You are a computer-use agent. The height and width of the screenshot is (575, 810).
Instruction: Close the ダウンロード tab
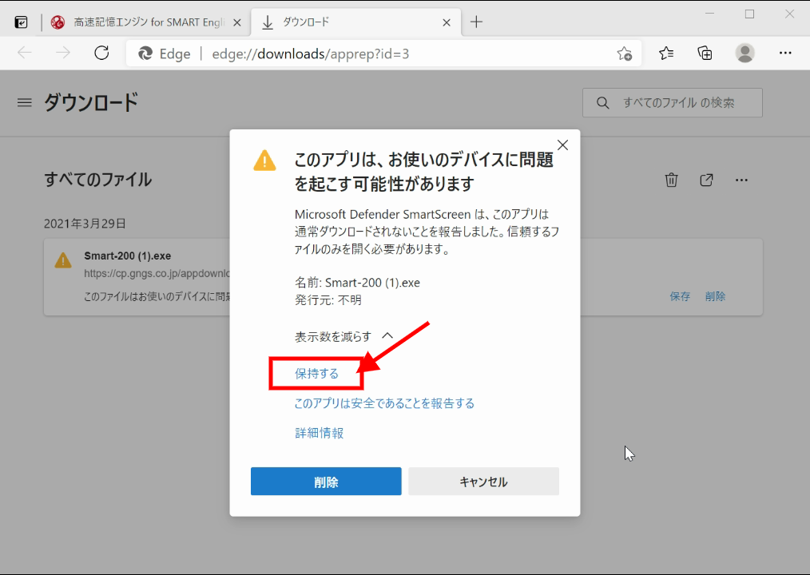tap(447, 22)
